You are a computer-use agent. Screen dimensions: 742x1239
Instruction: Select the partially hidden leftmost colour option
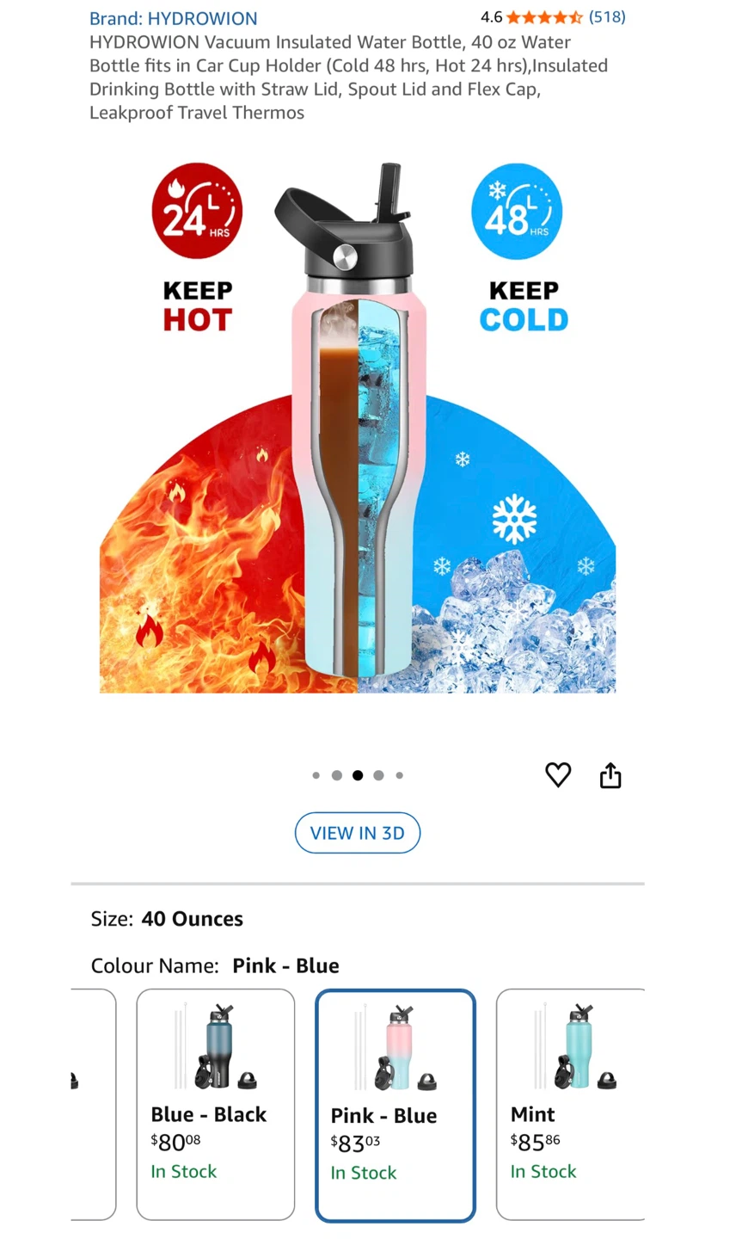[93, 1105]
